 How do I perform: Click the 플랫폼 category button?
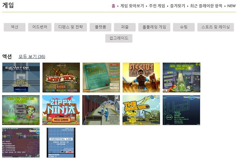(100, 27)
